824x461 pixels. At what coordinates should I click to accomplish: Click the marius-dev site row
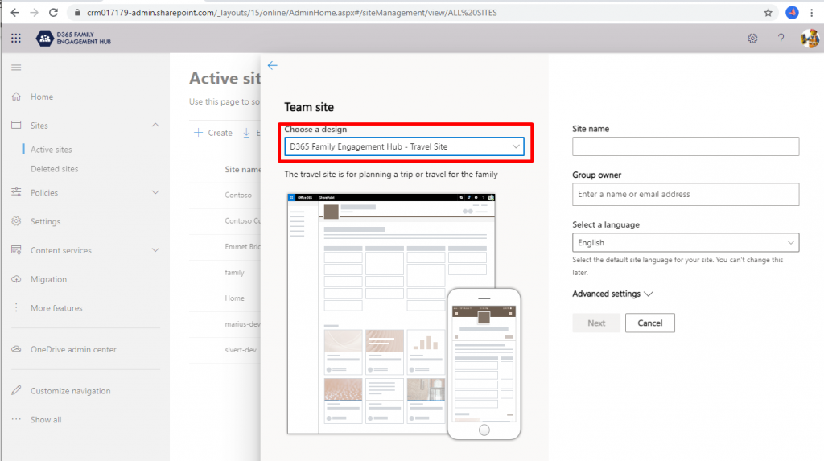point(225,323)
